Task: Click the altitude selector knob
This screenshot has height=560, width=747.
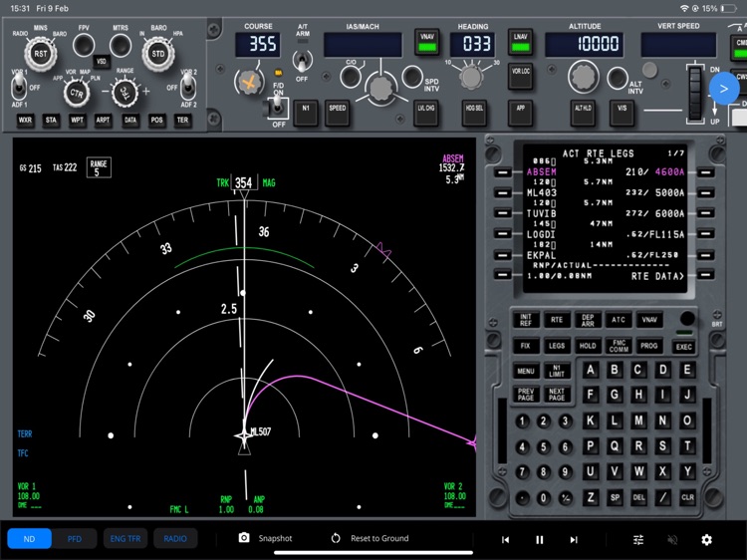Action: [583, 77]
